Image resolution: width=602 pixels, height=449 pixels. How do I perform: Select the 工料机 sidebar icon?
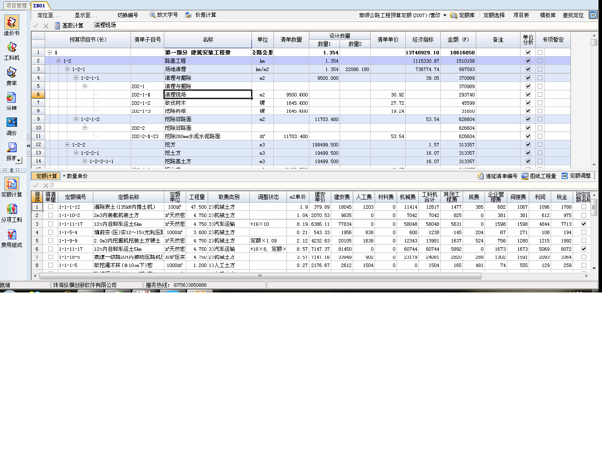11,48
